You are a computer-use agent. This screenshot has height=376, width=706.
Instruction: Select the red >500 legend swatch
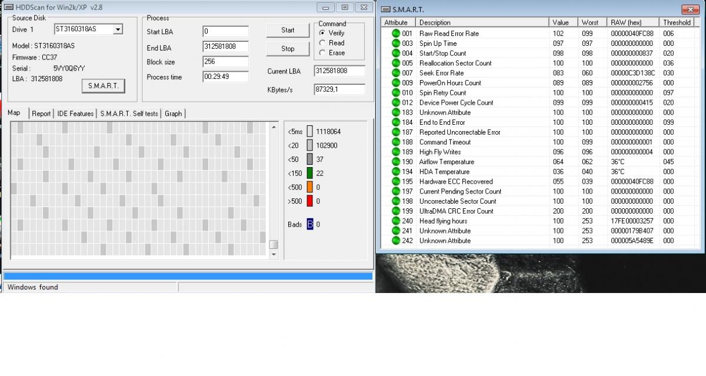309,201
